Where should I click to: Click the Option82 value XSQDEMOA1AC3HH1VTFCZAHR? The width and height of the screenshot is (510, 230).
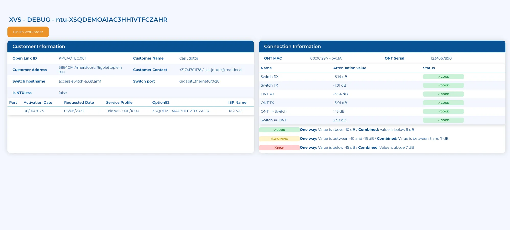[x=180, y=111]
